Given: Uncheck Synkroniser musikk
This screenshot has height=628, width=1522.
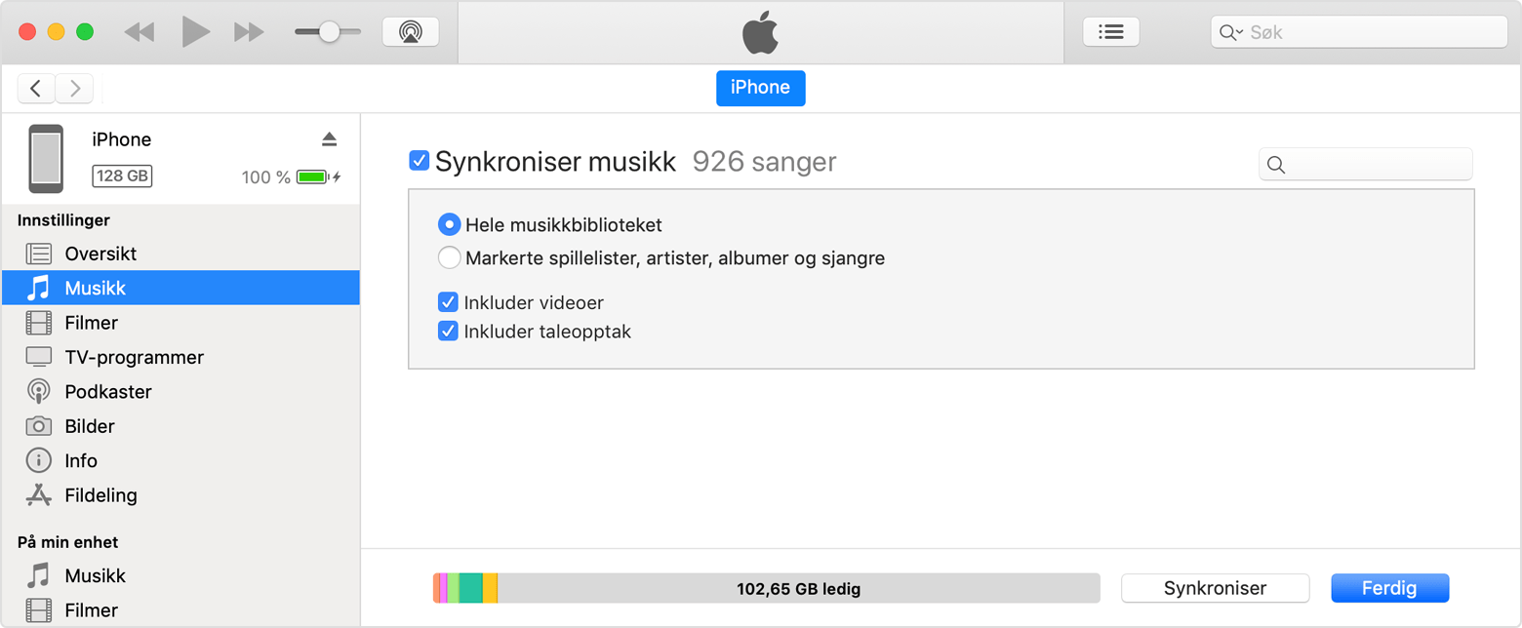Looking at the screenshot, I should 420,160.
